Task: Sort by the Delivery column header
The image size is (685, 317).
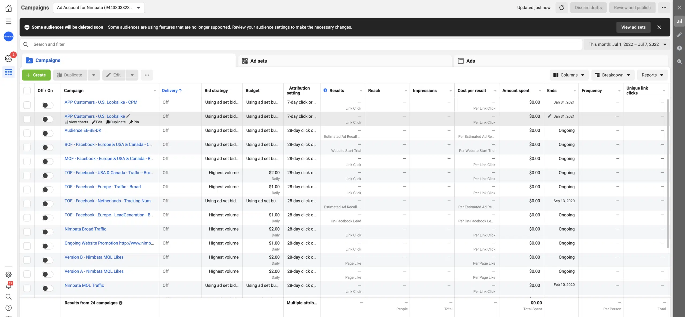Action: [x=172, y=90]
